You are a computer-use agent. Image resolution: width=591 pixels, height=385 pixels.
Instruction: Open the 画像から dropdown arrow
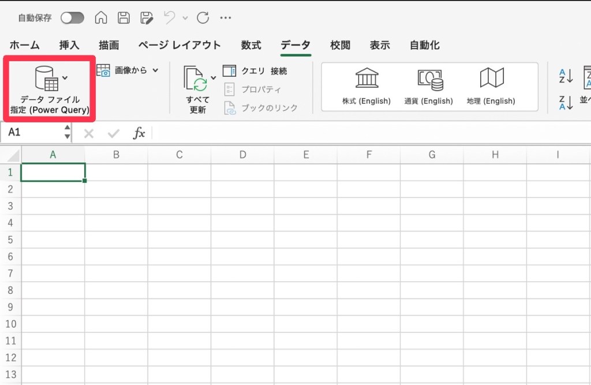(x=155, y=70)
